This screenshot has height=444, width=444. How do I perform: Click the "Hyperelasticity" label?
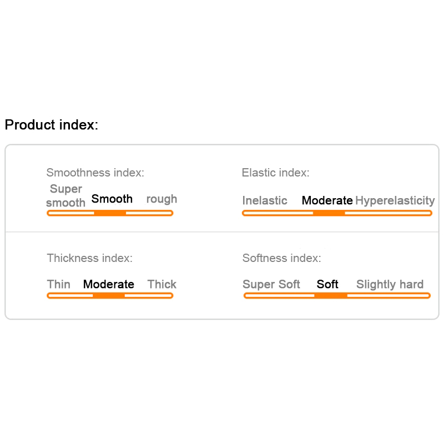point(395,200)
